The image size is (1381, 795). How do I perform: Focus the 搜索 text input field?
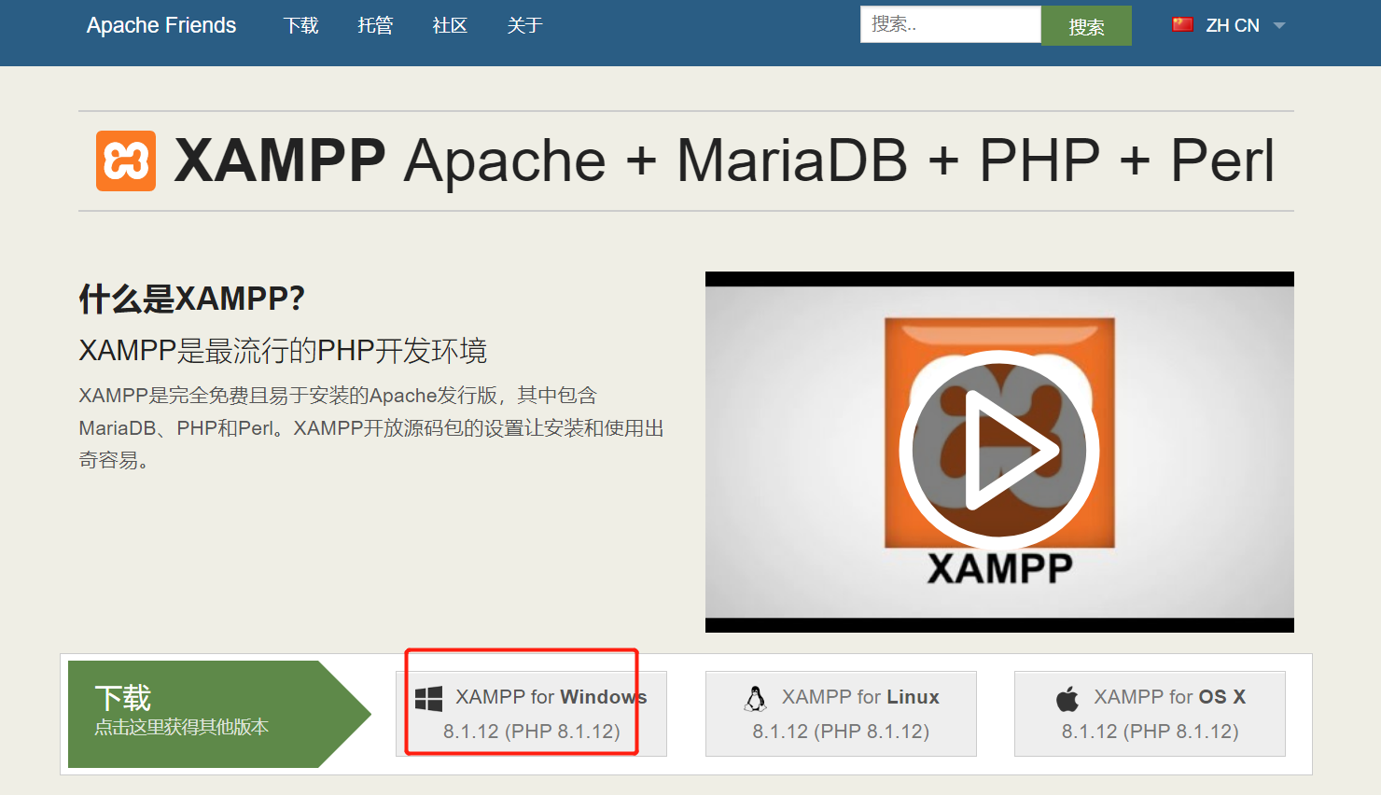click(950, 24)
